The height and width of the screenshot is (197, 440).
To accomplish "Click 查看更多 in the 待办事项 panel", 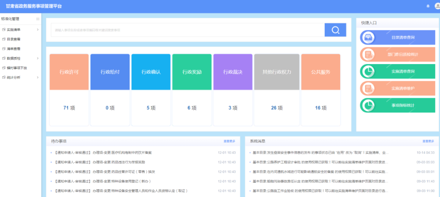I will pyautogui.click(x=229, y=141).
